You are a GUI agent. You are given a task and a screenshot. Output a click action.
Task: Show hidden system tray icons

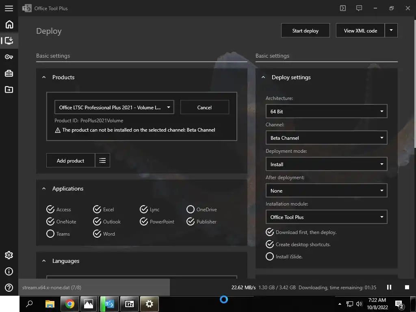click(340, 304)
